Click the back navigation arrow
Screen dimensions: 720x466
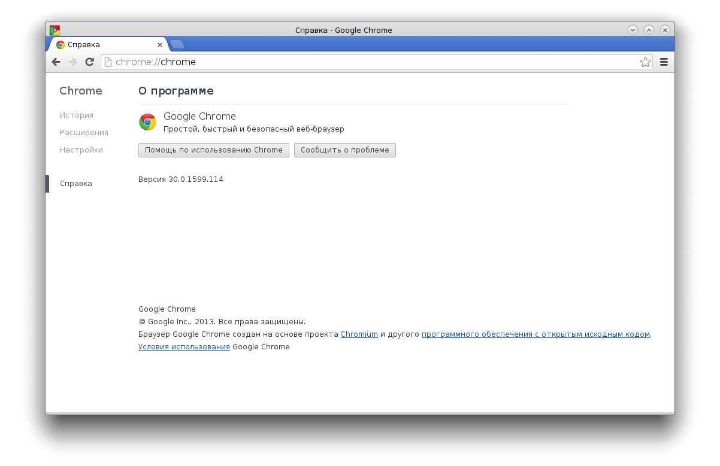click(56, 62)
